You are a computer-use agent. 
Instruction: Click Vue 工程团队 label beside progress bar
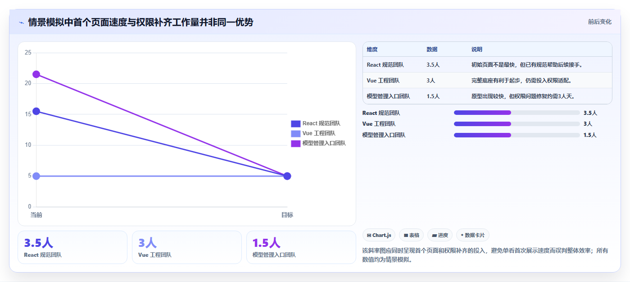[x=379, y=124]
